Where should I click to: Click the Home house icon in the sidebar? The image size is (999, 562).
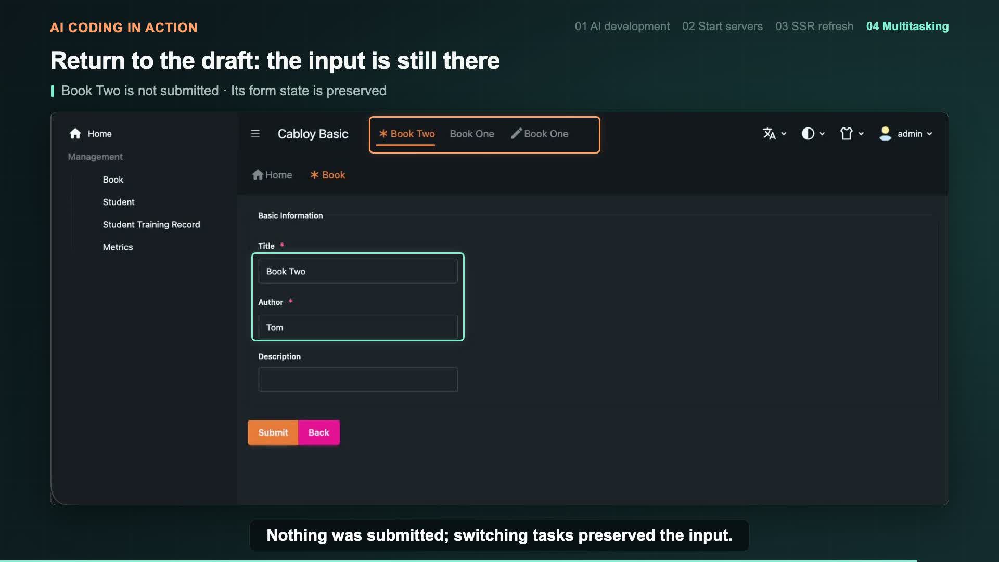(75, 134)
